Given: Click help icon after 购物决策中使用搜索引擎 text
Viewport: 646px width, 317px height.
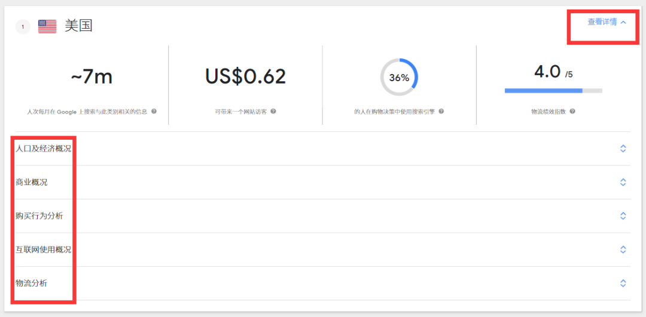Looking at the screenshot, I should 441,111.
